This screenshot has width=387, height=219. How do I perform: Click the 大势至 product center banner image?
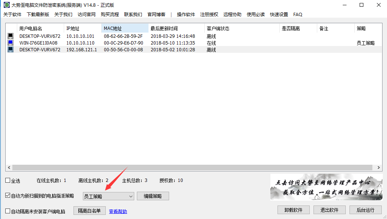(326, 187)
